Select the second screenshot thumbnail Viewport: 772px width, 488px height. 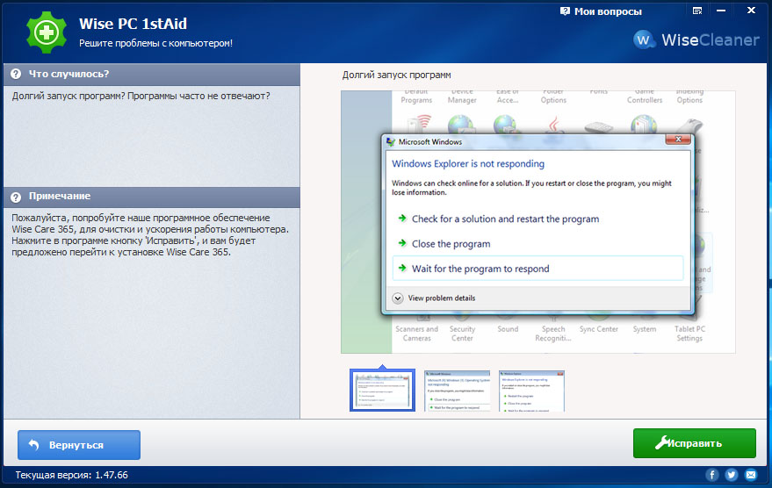[457, 391]
